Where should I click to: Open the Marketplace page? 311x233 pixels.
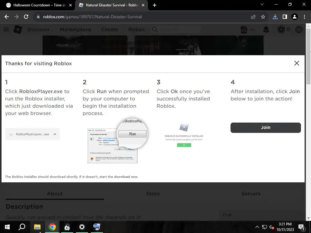coord(75,29)
